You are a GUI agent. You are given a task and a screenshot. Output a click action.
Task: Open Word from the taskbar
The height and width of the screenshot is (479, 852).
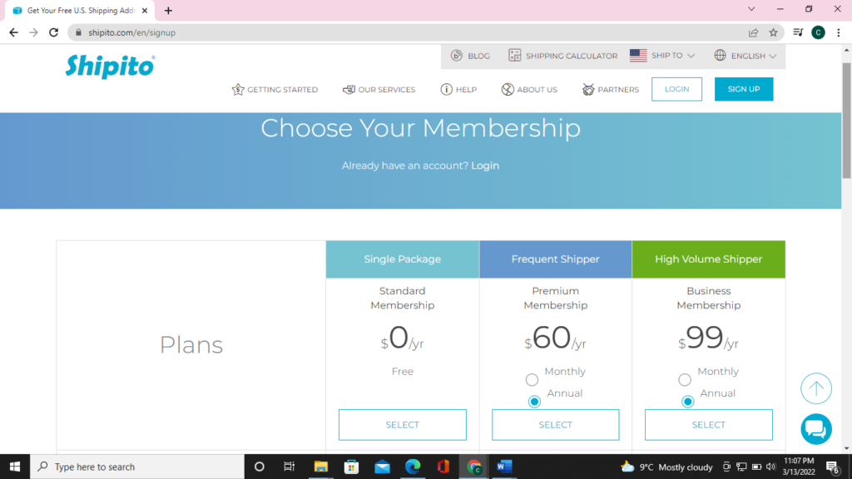504,467
